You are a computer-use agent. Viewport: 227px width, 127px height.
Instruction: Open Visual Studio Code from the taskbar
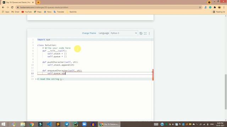tap(49, 124)
